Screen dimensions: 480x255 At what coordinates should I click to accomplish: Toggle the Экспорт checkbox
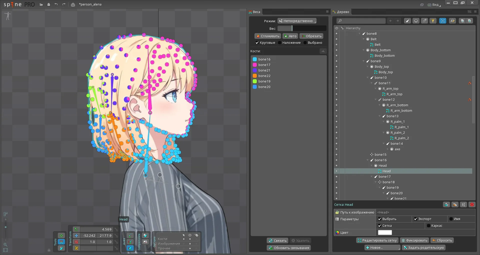coord(415,219)
